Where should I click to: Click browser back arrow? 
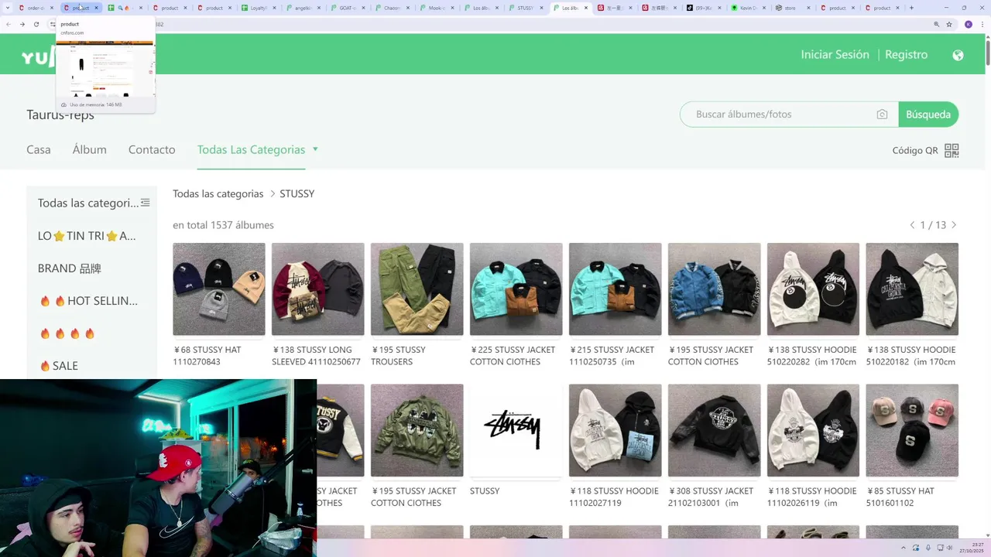(8, 24)
